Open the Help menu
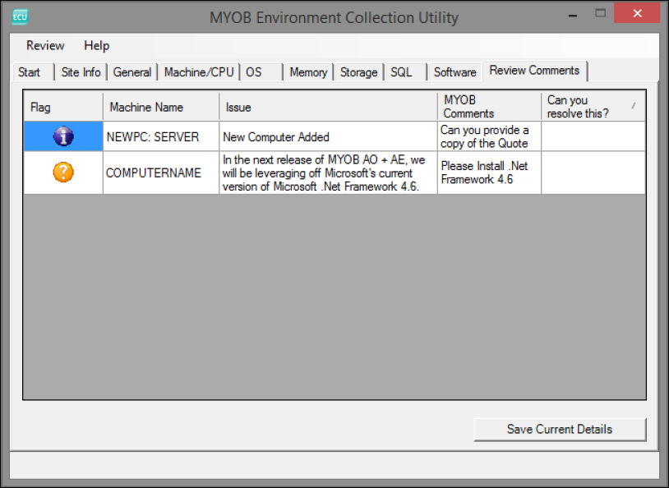Screen dimensions: 669x488 [x=96, y=46]
